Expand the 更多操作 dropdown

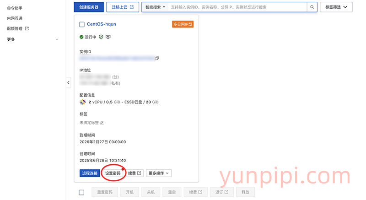pyautogui.click(x=159, y=173)
